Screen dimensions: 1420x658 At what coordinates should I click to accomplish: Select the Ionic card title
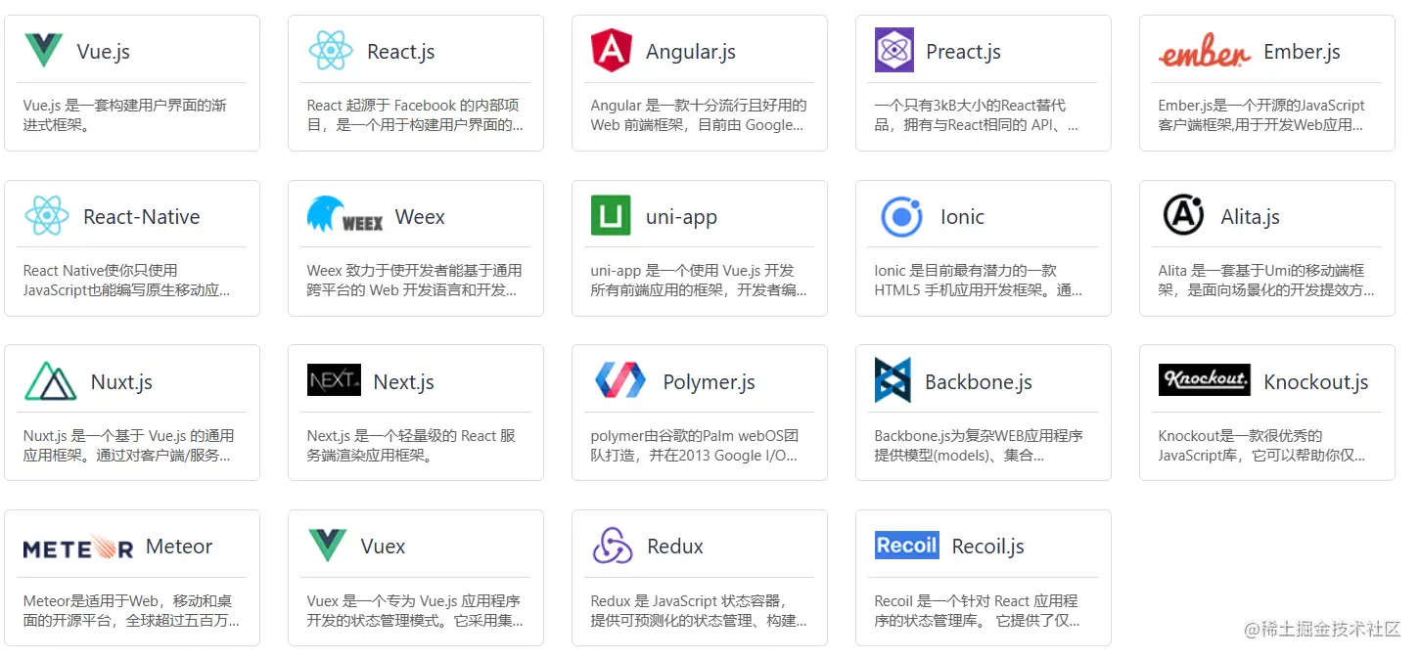pos(962,217)
